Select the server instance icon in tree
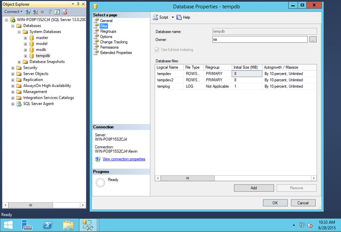This screenshot has height=232, width=341. 13,19
